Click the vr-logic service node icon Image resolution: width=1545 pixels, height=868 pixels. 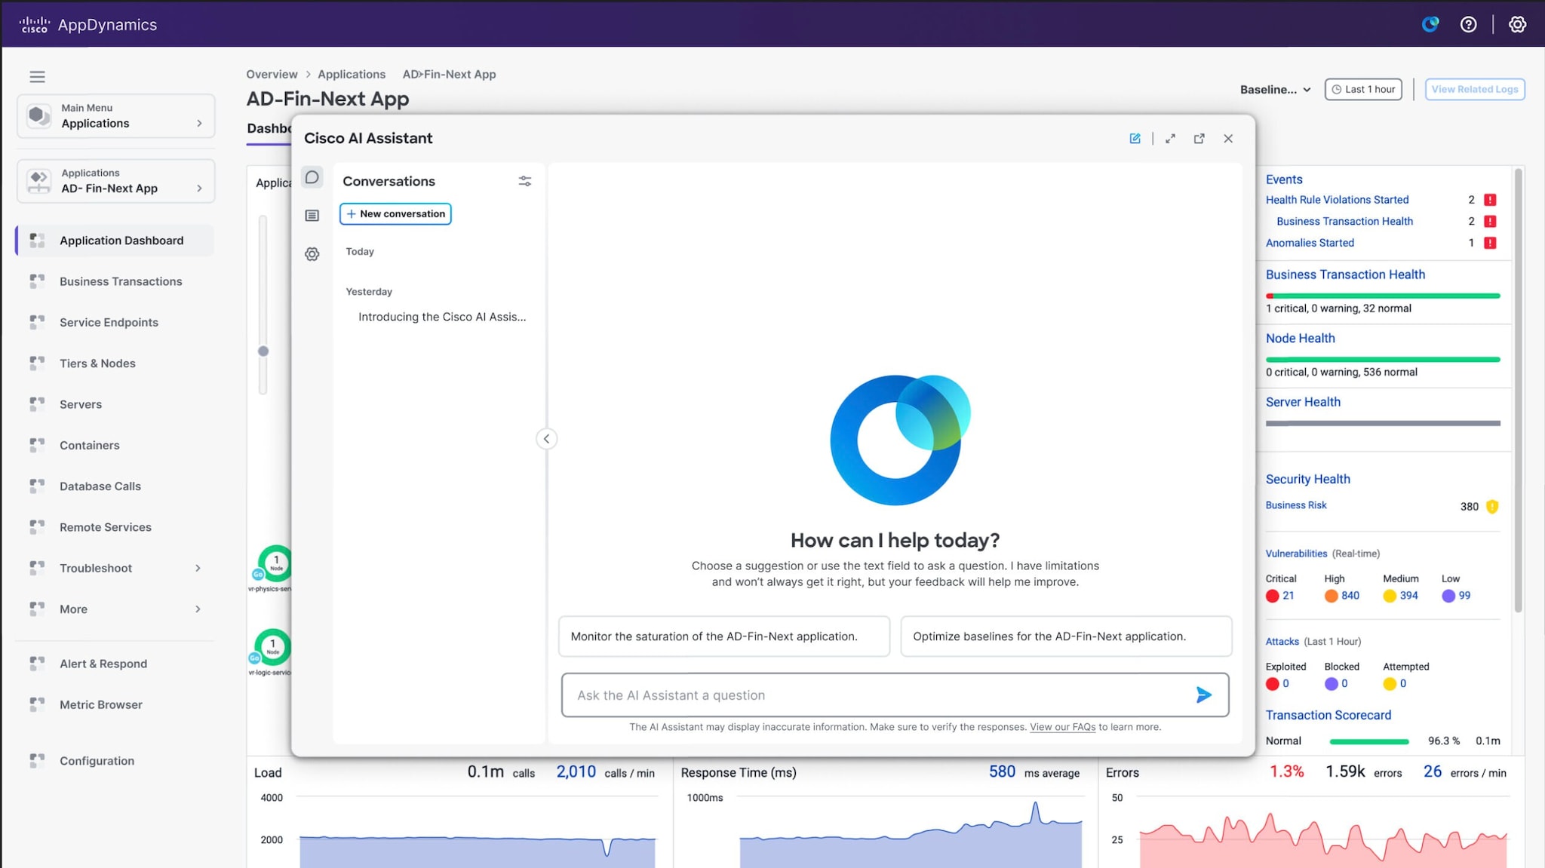pos(272,647)
